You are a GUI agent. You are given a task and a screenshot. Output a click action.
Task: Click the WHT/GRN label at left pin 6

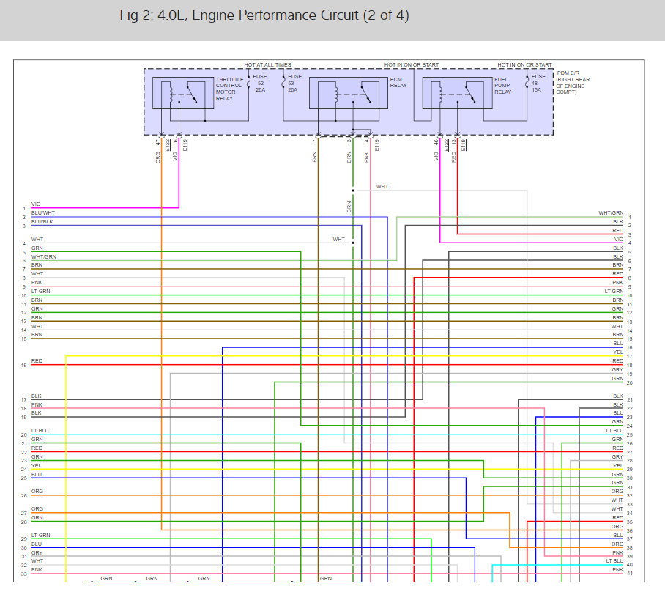pos(44,256)
